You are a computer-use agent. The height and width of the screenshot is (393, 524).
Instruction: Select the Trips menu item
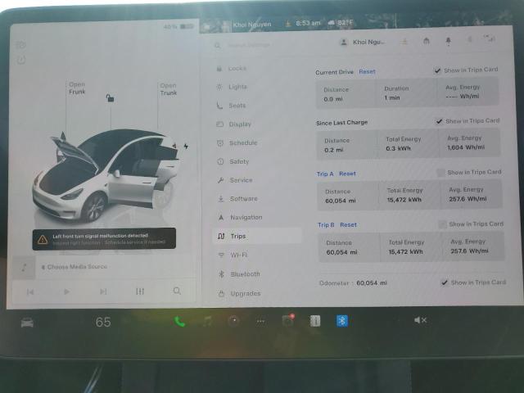(257, 236)
